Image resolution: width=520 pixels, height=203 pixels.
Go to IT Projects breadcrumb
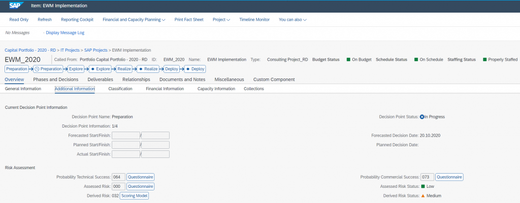pos(70,50)
